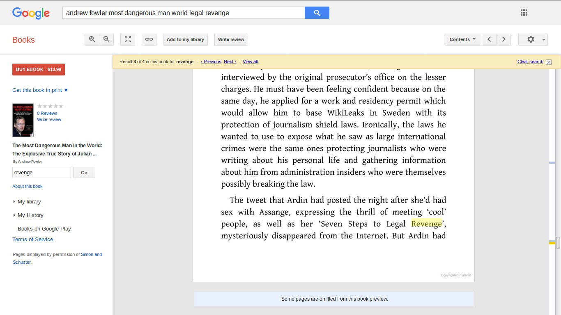561x315 pixels.
Task: Open the 0 Reviews link
Action: tap(47, 113)
